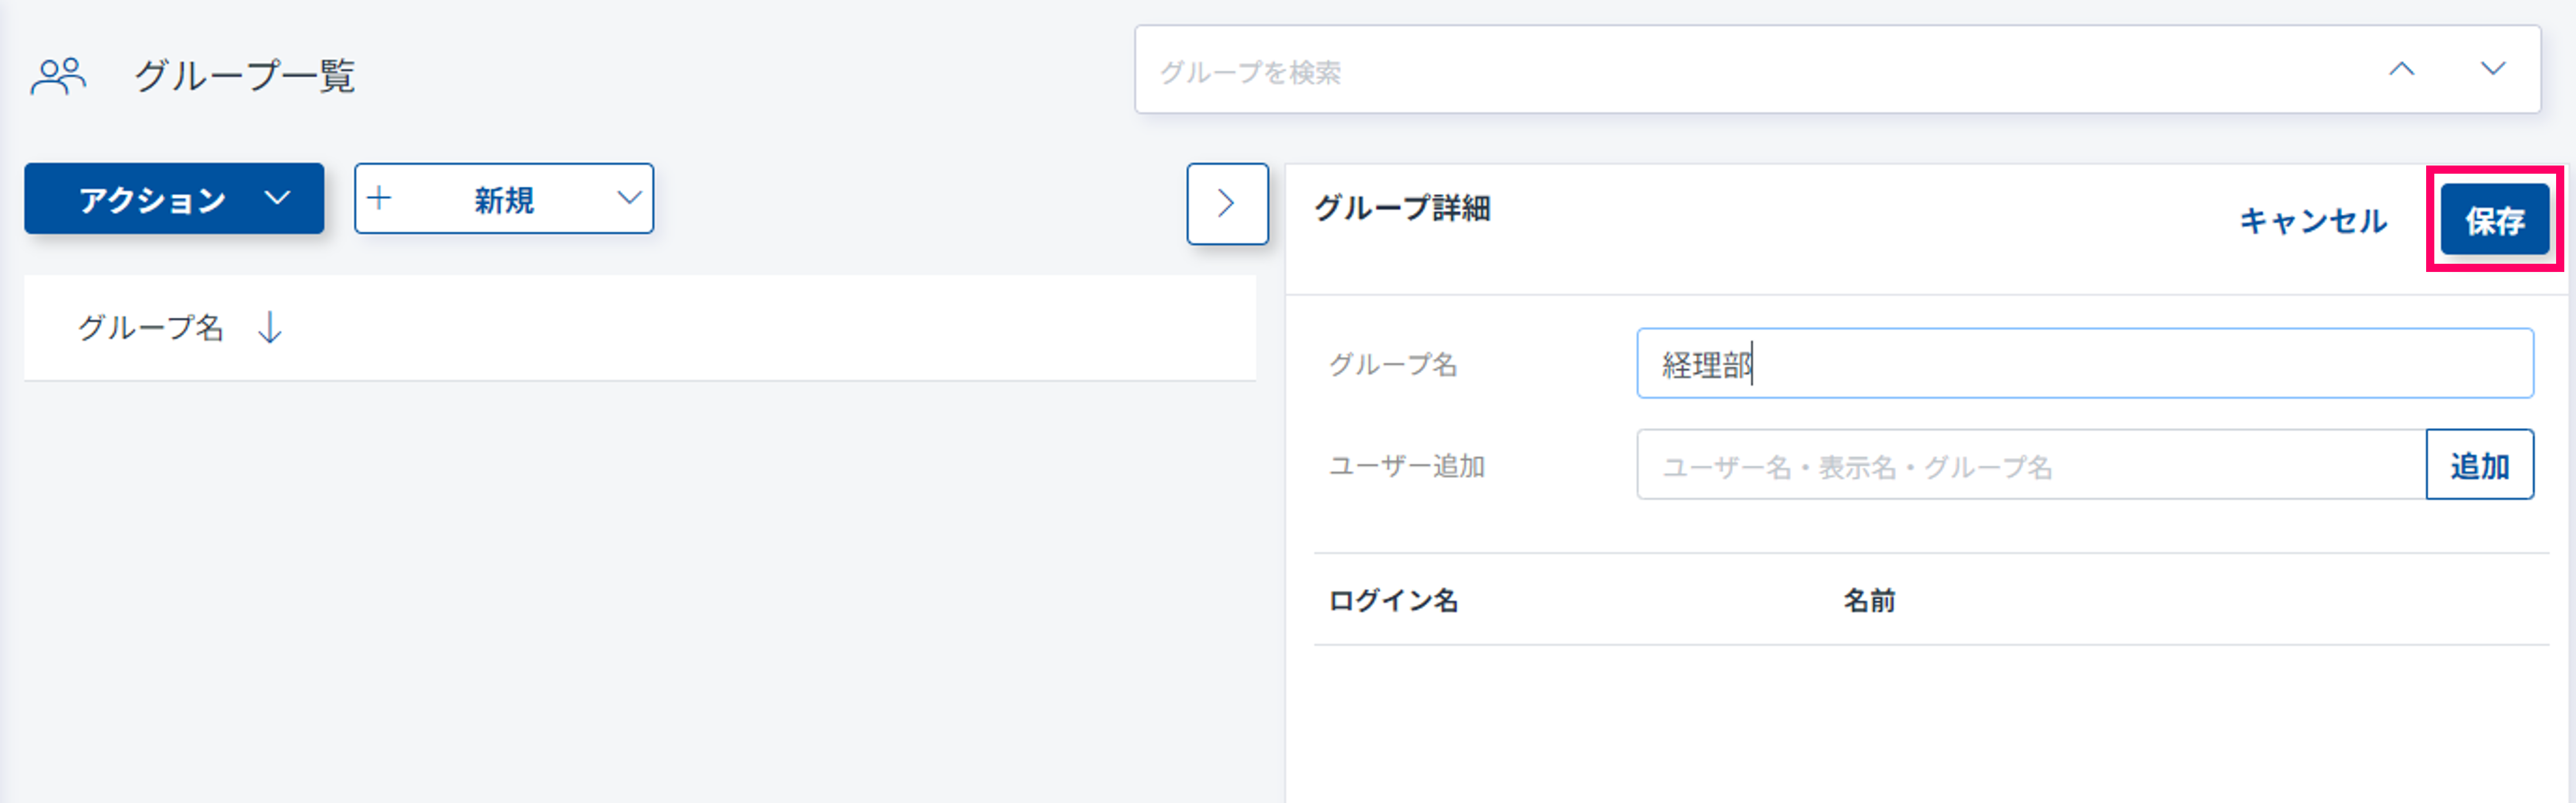This screenshot has width=2576, height=803.
Task: Open the アクション dropdown menu
Action: coord(174,199)
